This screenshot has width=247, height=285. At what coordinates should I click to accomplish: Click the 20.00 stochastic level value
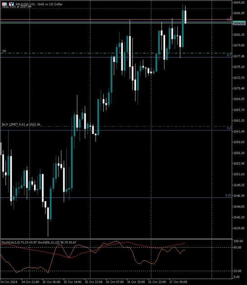click(x=237, y=271)
